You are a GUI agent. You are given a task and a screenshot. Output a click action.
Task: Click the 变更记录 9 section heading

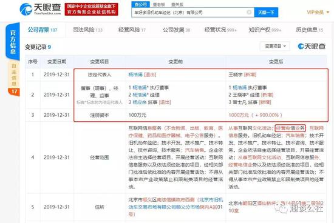click(38, 47)
